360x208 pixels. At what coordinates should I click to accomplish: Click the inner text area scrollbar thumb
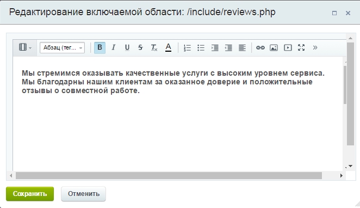point(345,84)
